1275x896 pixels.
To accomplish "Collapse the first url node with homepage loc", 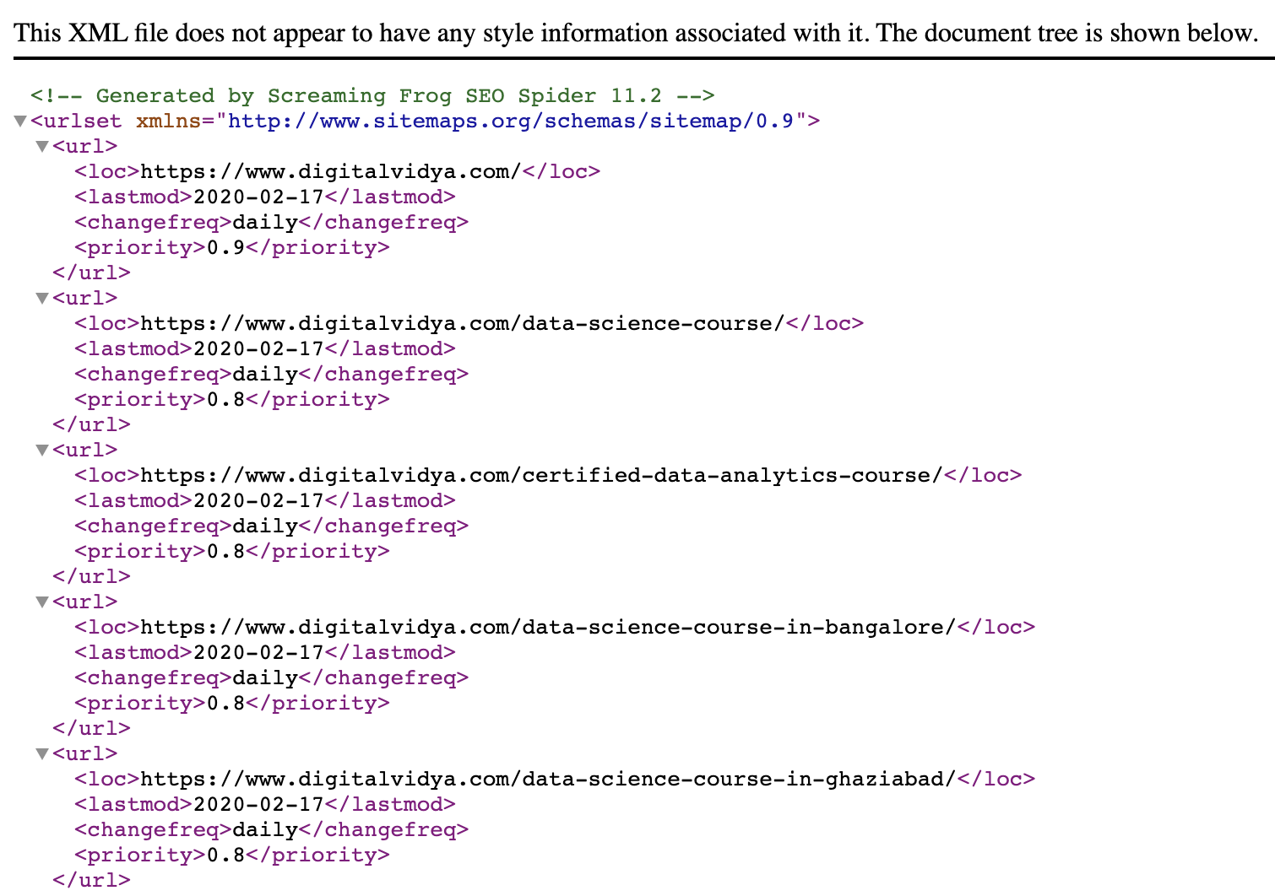I will (42, 146).
